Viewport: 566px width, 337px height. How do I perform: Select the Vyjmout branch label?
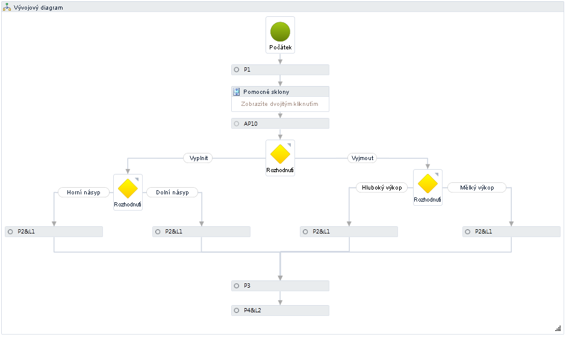click(x=362, y=158)
